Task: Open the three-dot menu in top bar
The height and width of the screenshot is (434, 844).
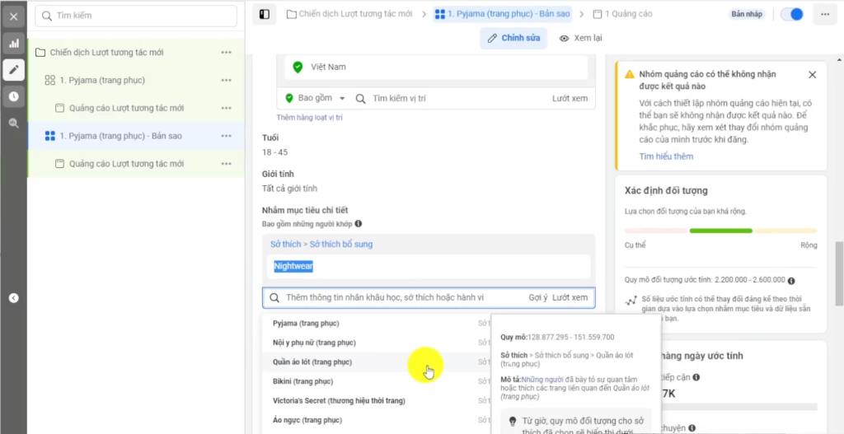Action: point(824,15)
